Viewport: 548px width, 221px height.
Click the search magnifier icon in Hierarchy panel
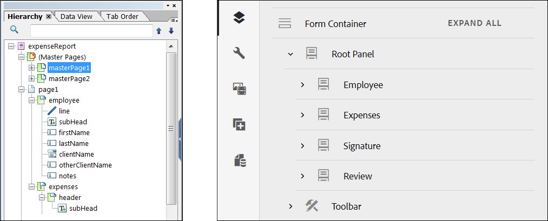[14, 30]
